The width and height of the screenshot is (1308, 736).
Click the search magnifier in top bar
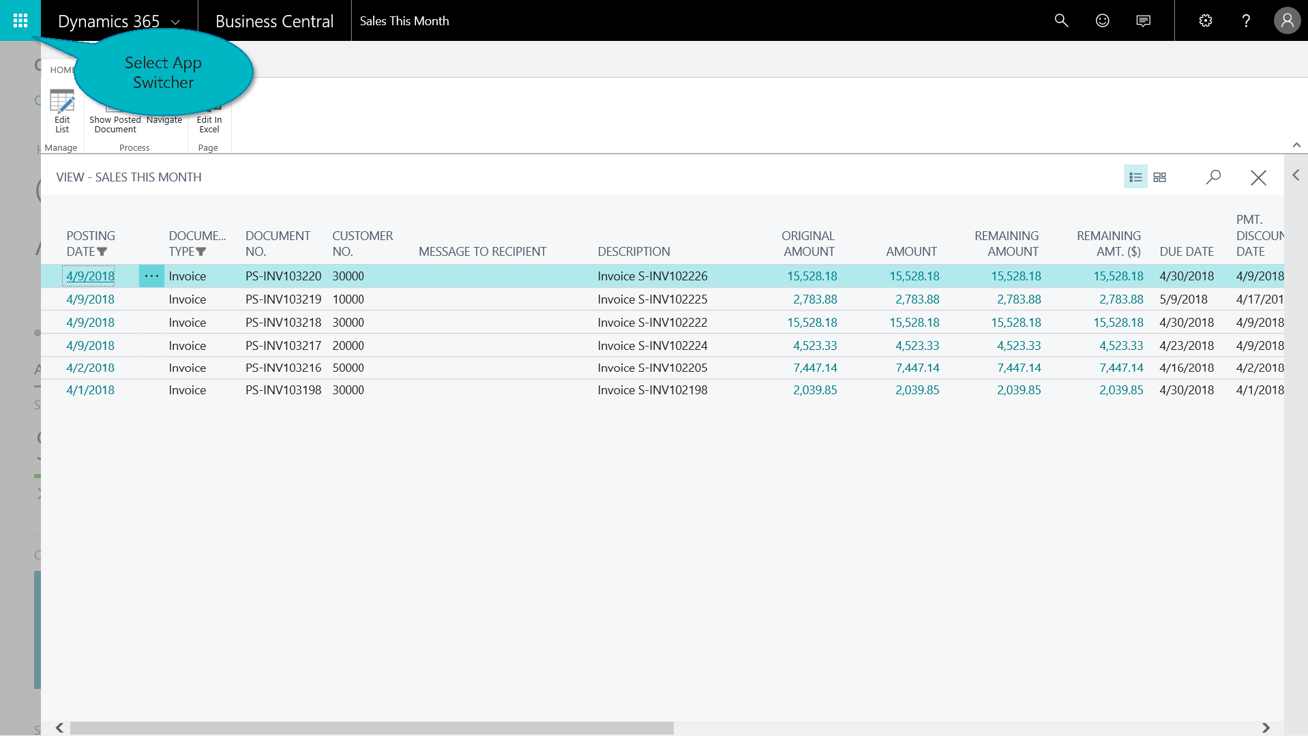1061,20
